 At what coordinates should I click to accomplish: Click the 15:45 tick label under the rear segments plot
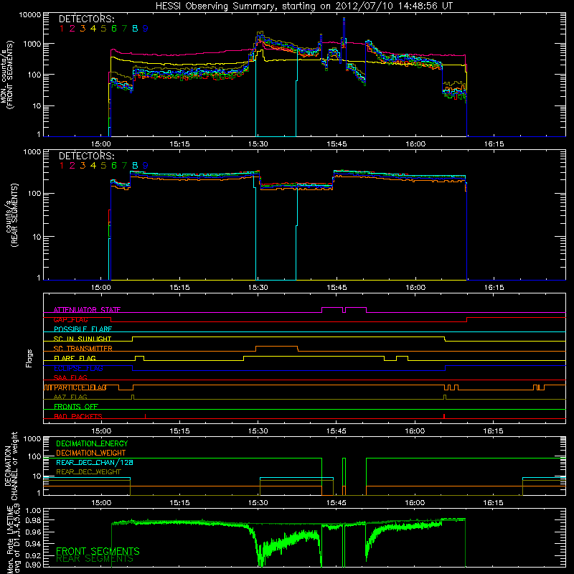pos(337,288)
